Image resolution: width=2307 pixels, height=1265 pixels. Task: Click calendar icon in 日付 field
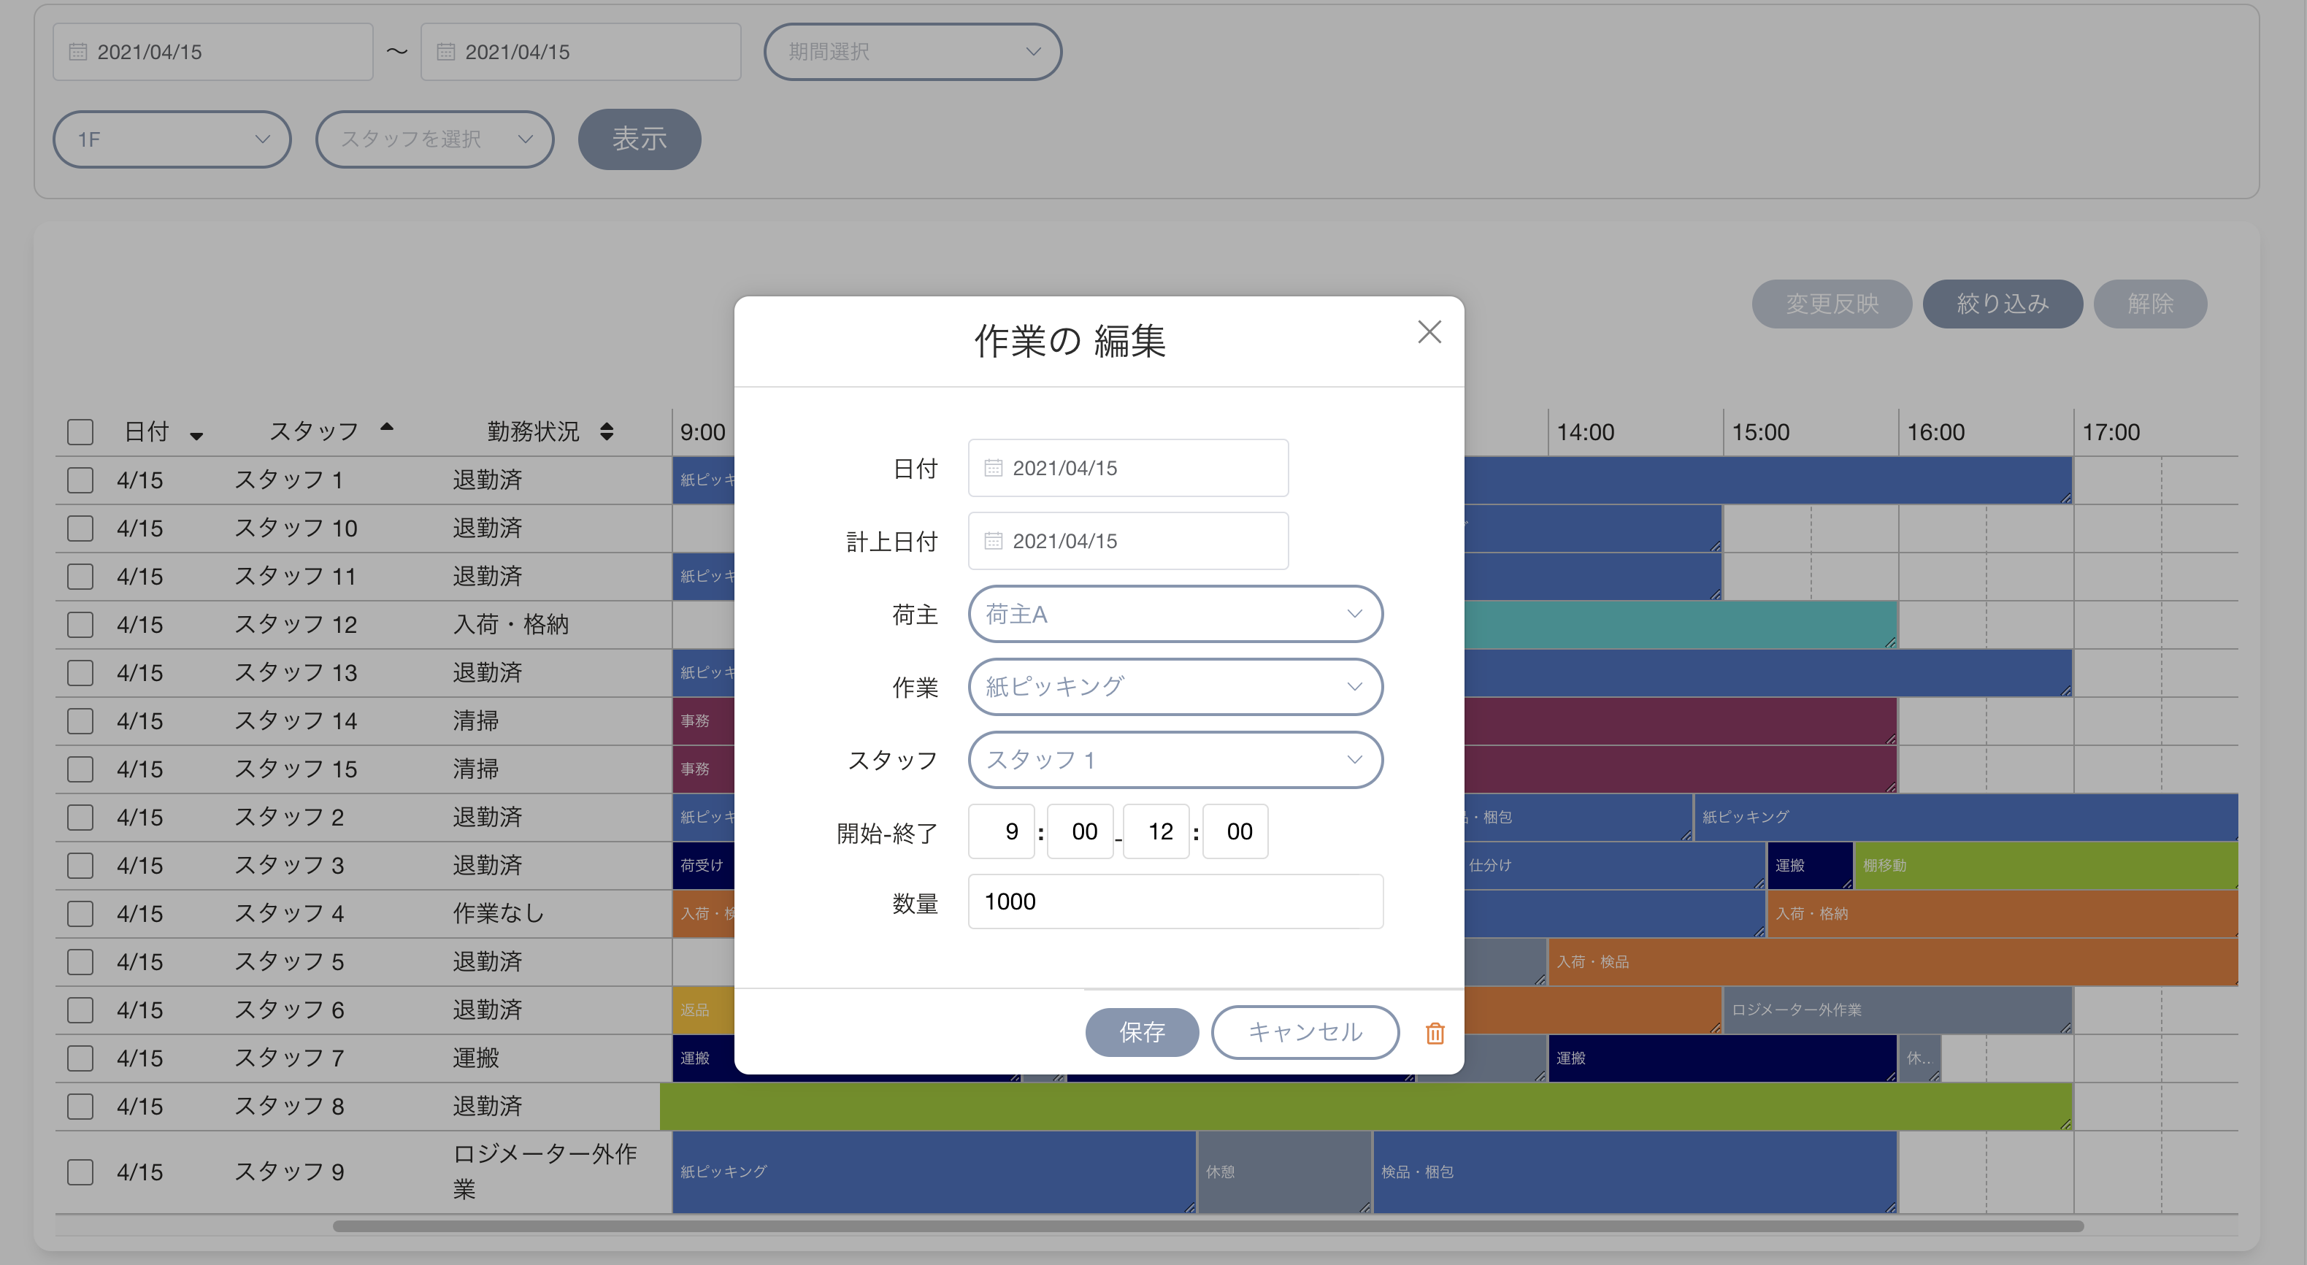point(993,467)
